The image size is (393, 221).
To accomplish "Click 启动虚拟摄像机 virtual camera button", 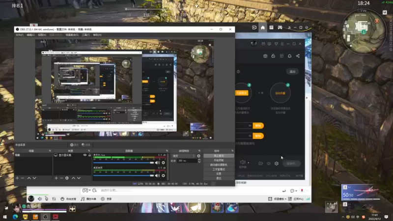I will point(219,165).
